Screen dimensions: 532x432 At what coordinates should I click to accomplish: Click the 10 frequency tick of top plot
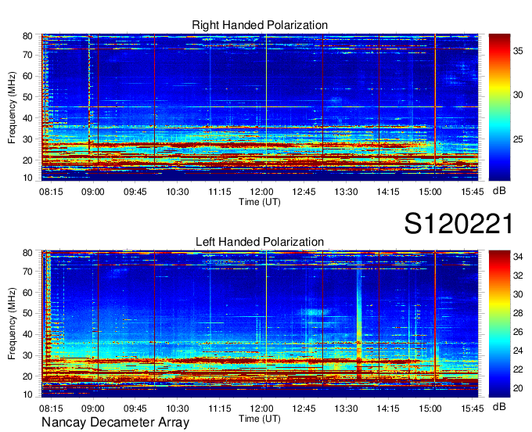tap(28, 178)
